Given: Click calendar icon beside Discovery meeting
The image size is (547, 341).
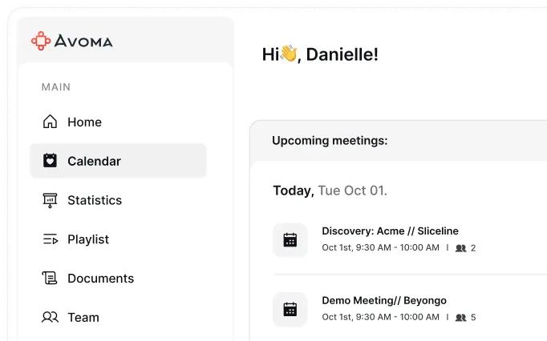Looking at the screenshot, I should point(290,239).
